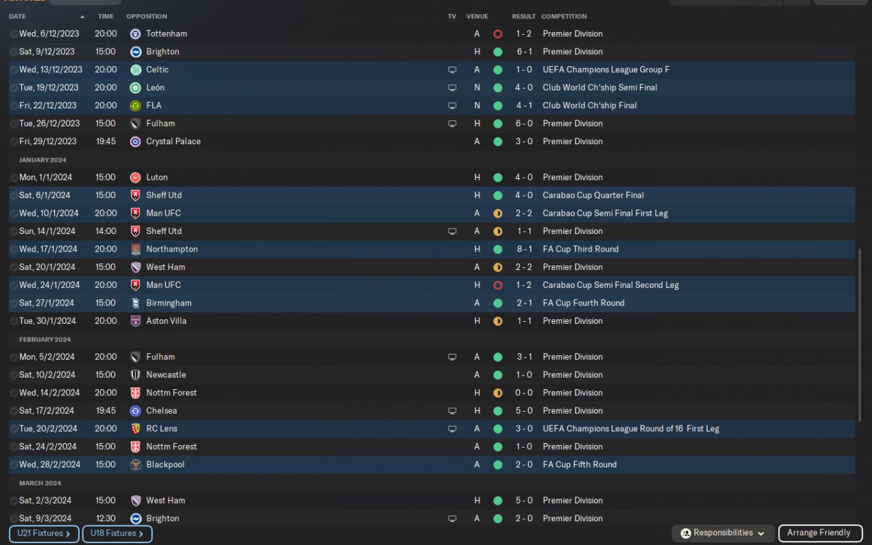Click the Tottenham club badge icon

click(135, 33)
